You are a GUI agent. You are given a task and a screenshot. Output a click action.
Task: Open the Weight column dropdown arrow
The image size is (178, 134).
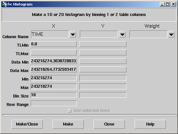tap(171, 34)
